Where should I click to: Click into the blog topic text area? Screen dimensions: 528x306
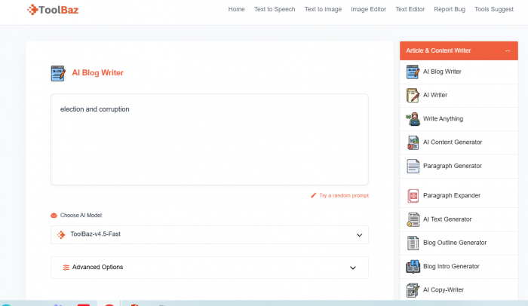coord(209,139)
